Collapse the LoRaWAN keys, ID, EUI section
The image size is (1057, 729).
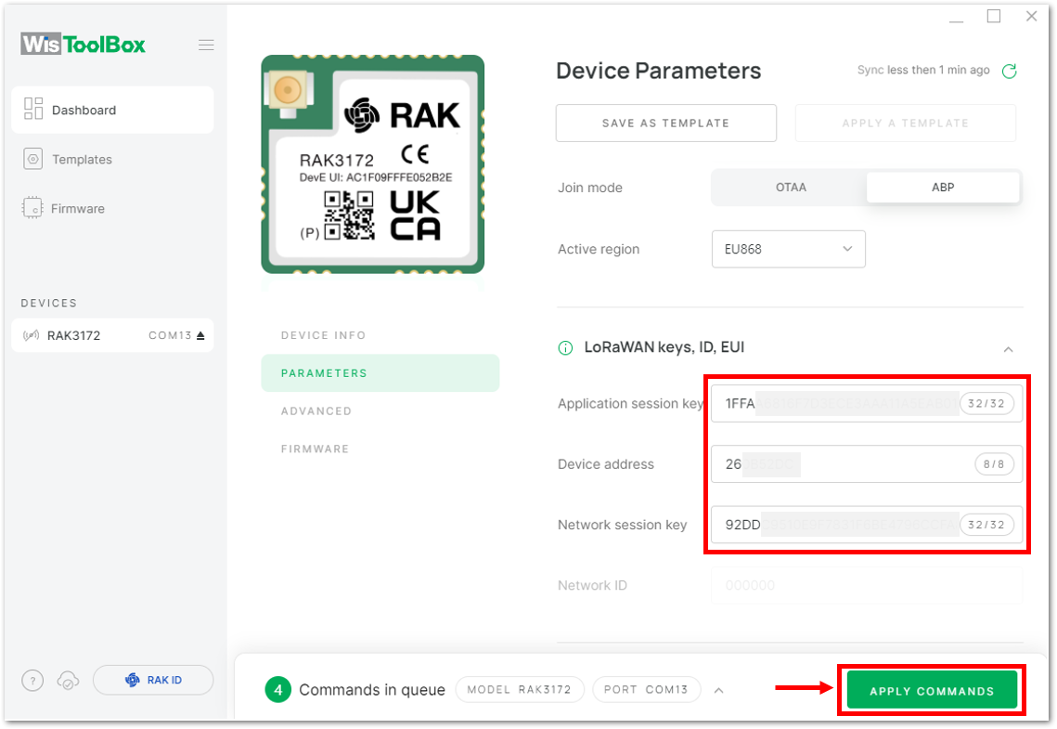tap(1009, 349)
